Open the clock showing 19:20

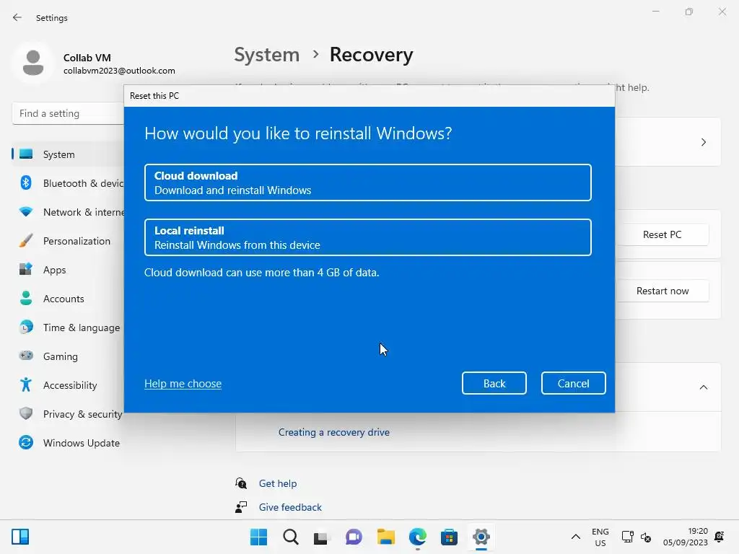[685, 537]
